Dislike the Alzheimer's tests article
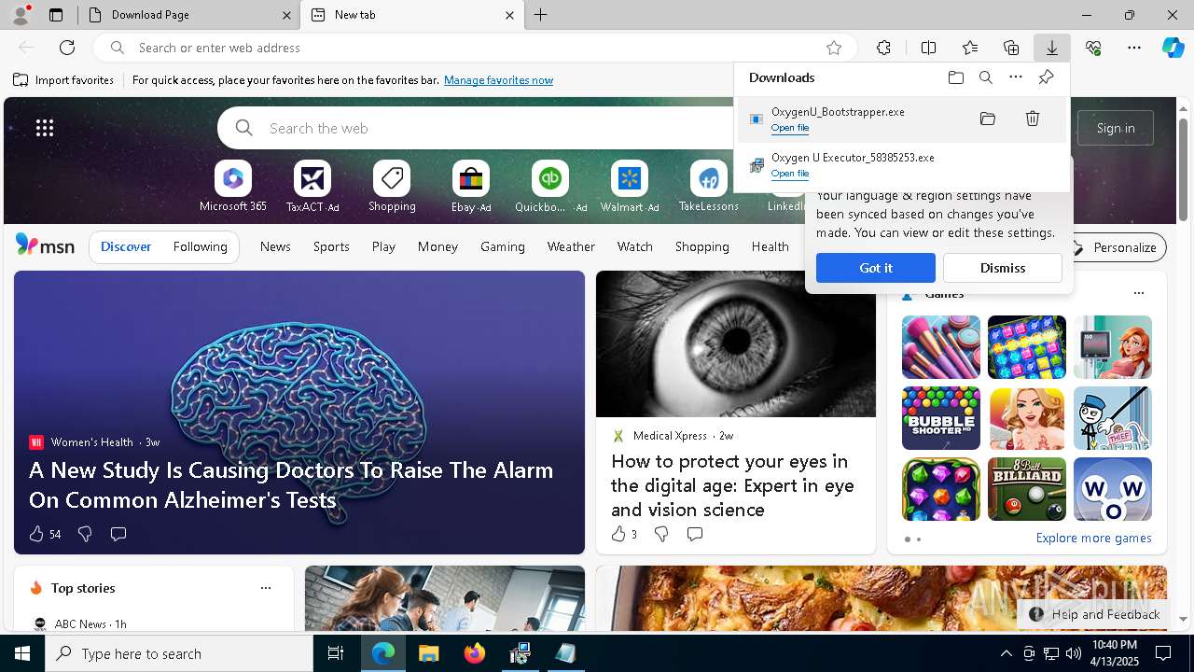Viewport: 1194px width, 672px height. click(x=85, y=534)
